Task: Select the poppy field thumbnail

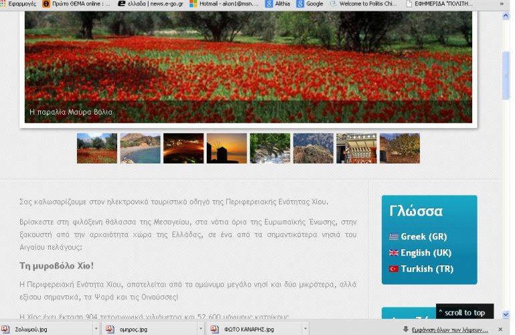Action: [97, 149]
